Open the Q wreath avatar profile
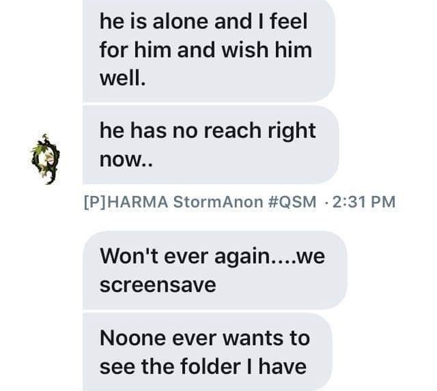Viewport: 437px width, 391px height. [x=45, y=159]
